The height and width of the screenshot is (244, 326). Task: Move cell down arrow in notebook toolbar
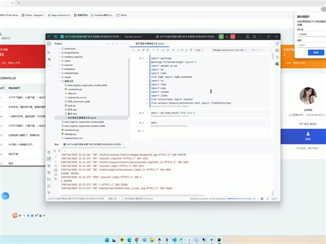[158, 50]
